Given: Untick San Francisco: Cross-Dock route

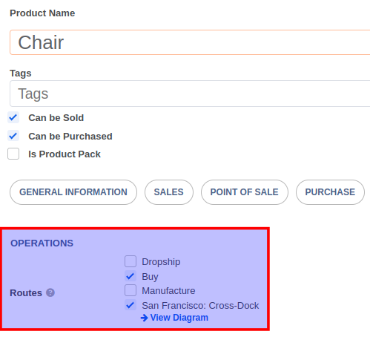Looking at the screenshot, I should pyautogui.click(x=131, y=305).
